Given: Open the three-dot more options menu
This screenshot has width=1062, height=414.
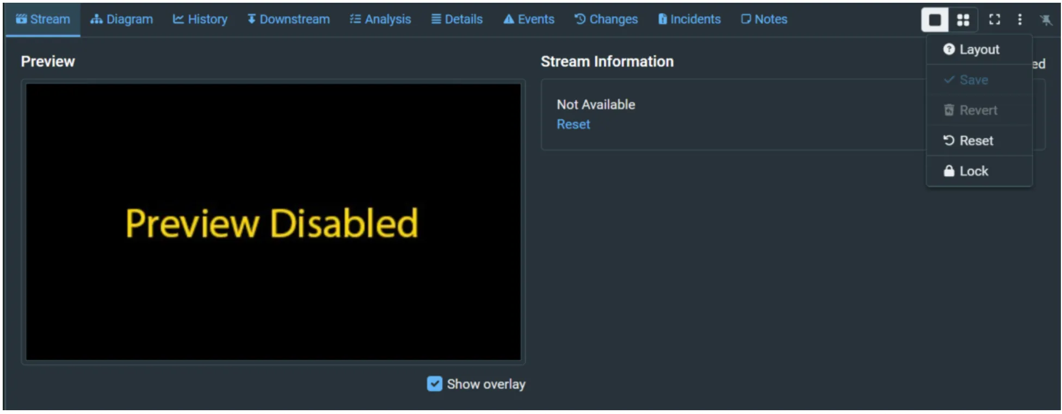Looking at the screenshot, I should click(x=1020, y=20).
